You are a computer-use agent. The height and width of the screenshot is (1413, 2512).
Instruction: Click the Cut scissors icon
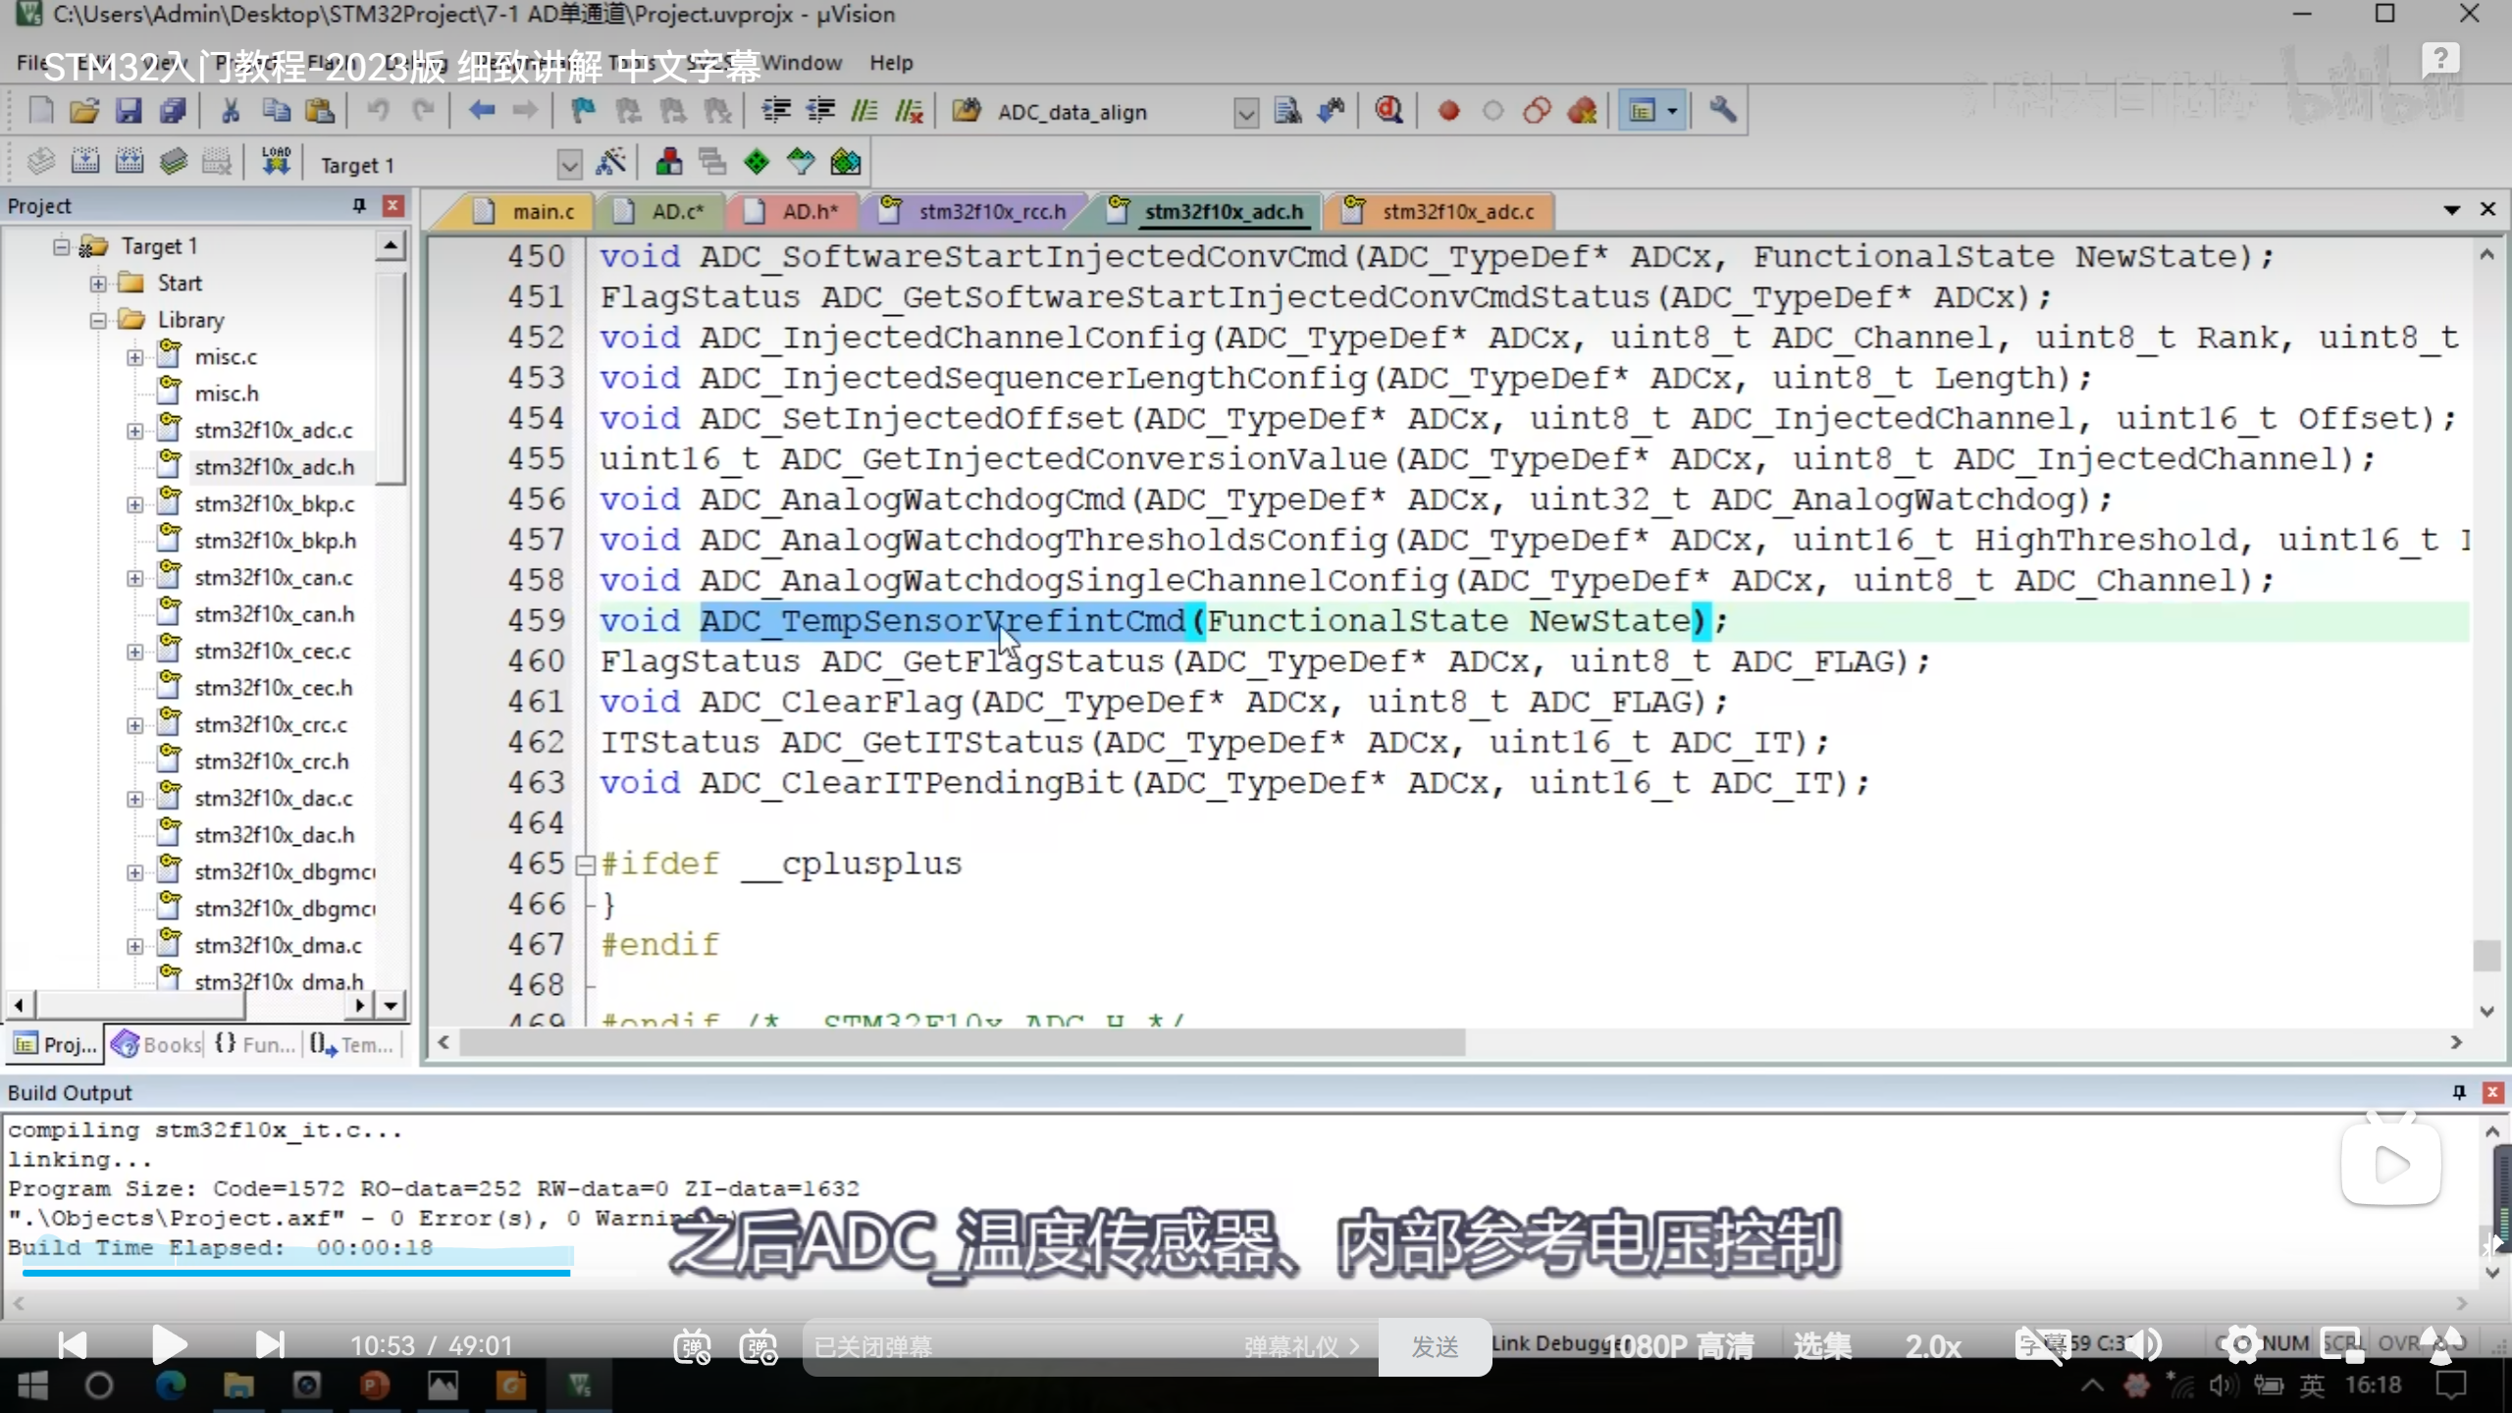click(x=232, y=110)
